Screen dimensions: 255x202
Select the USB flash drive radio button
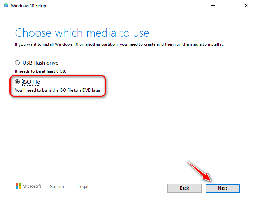click(x=17, y=63)
